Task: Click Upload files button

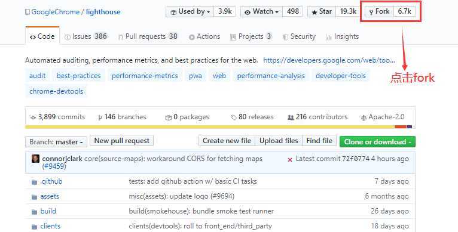Action: click(279, 141)
